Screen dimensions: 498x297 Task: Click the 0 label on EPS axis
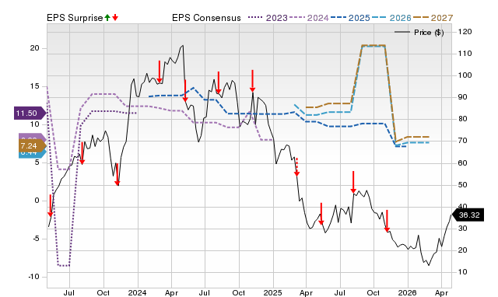tap(37, 201)
